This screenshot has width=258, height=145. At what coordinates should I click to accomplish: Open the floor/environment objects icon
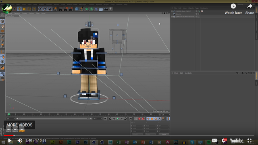click(101, 9)
